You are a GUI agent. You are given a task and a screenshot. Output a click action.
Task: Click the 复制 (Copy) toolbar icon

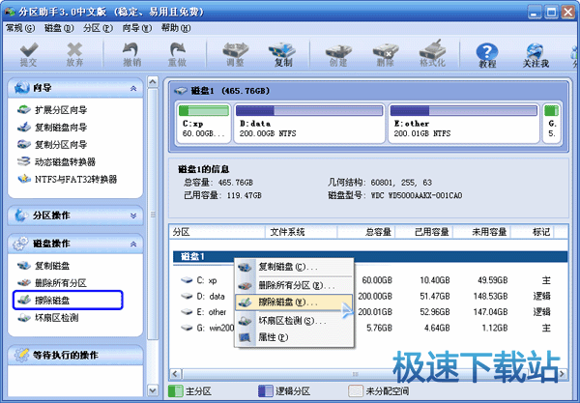282,54
